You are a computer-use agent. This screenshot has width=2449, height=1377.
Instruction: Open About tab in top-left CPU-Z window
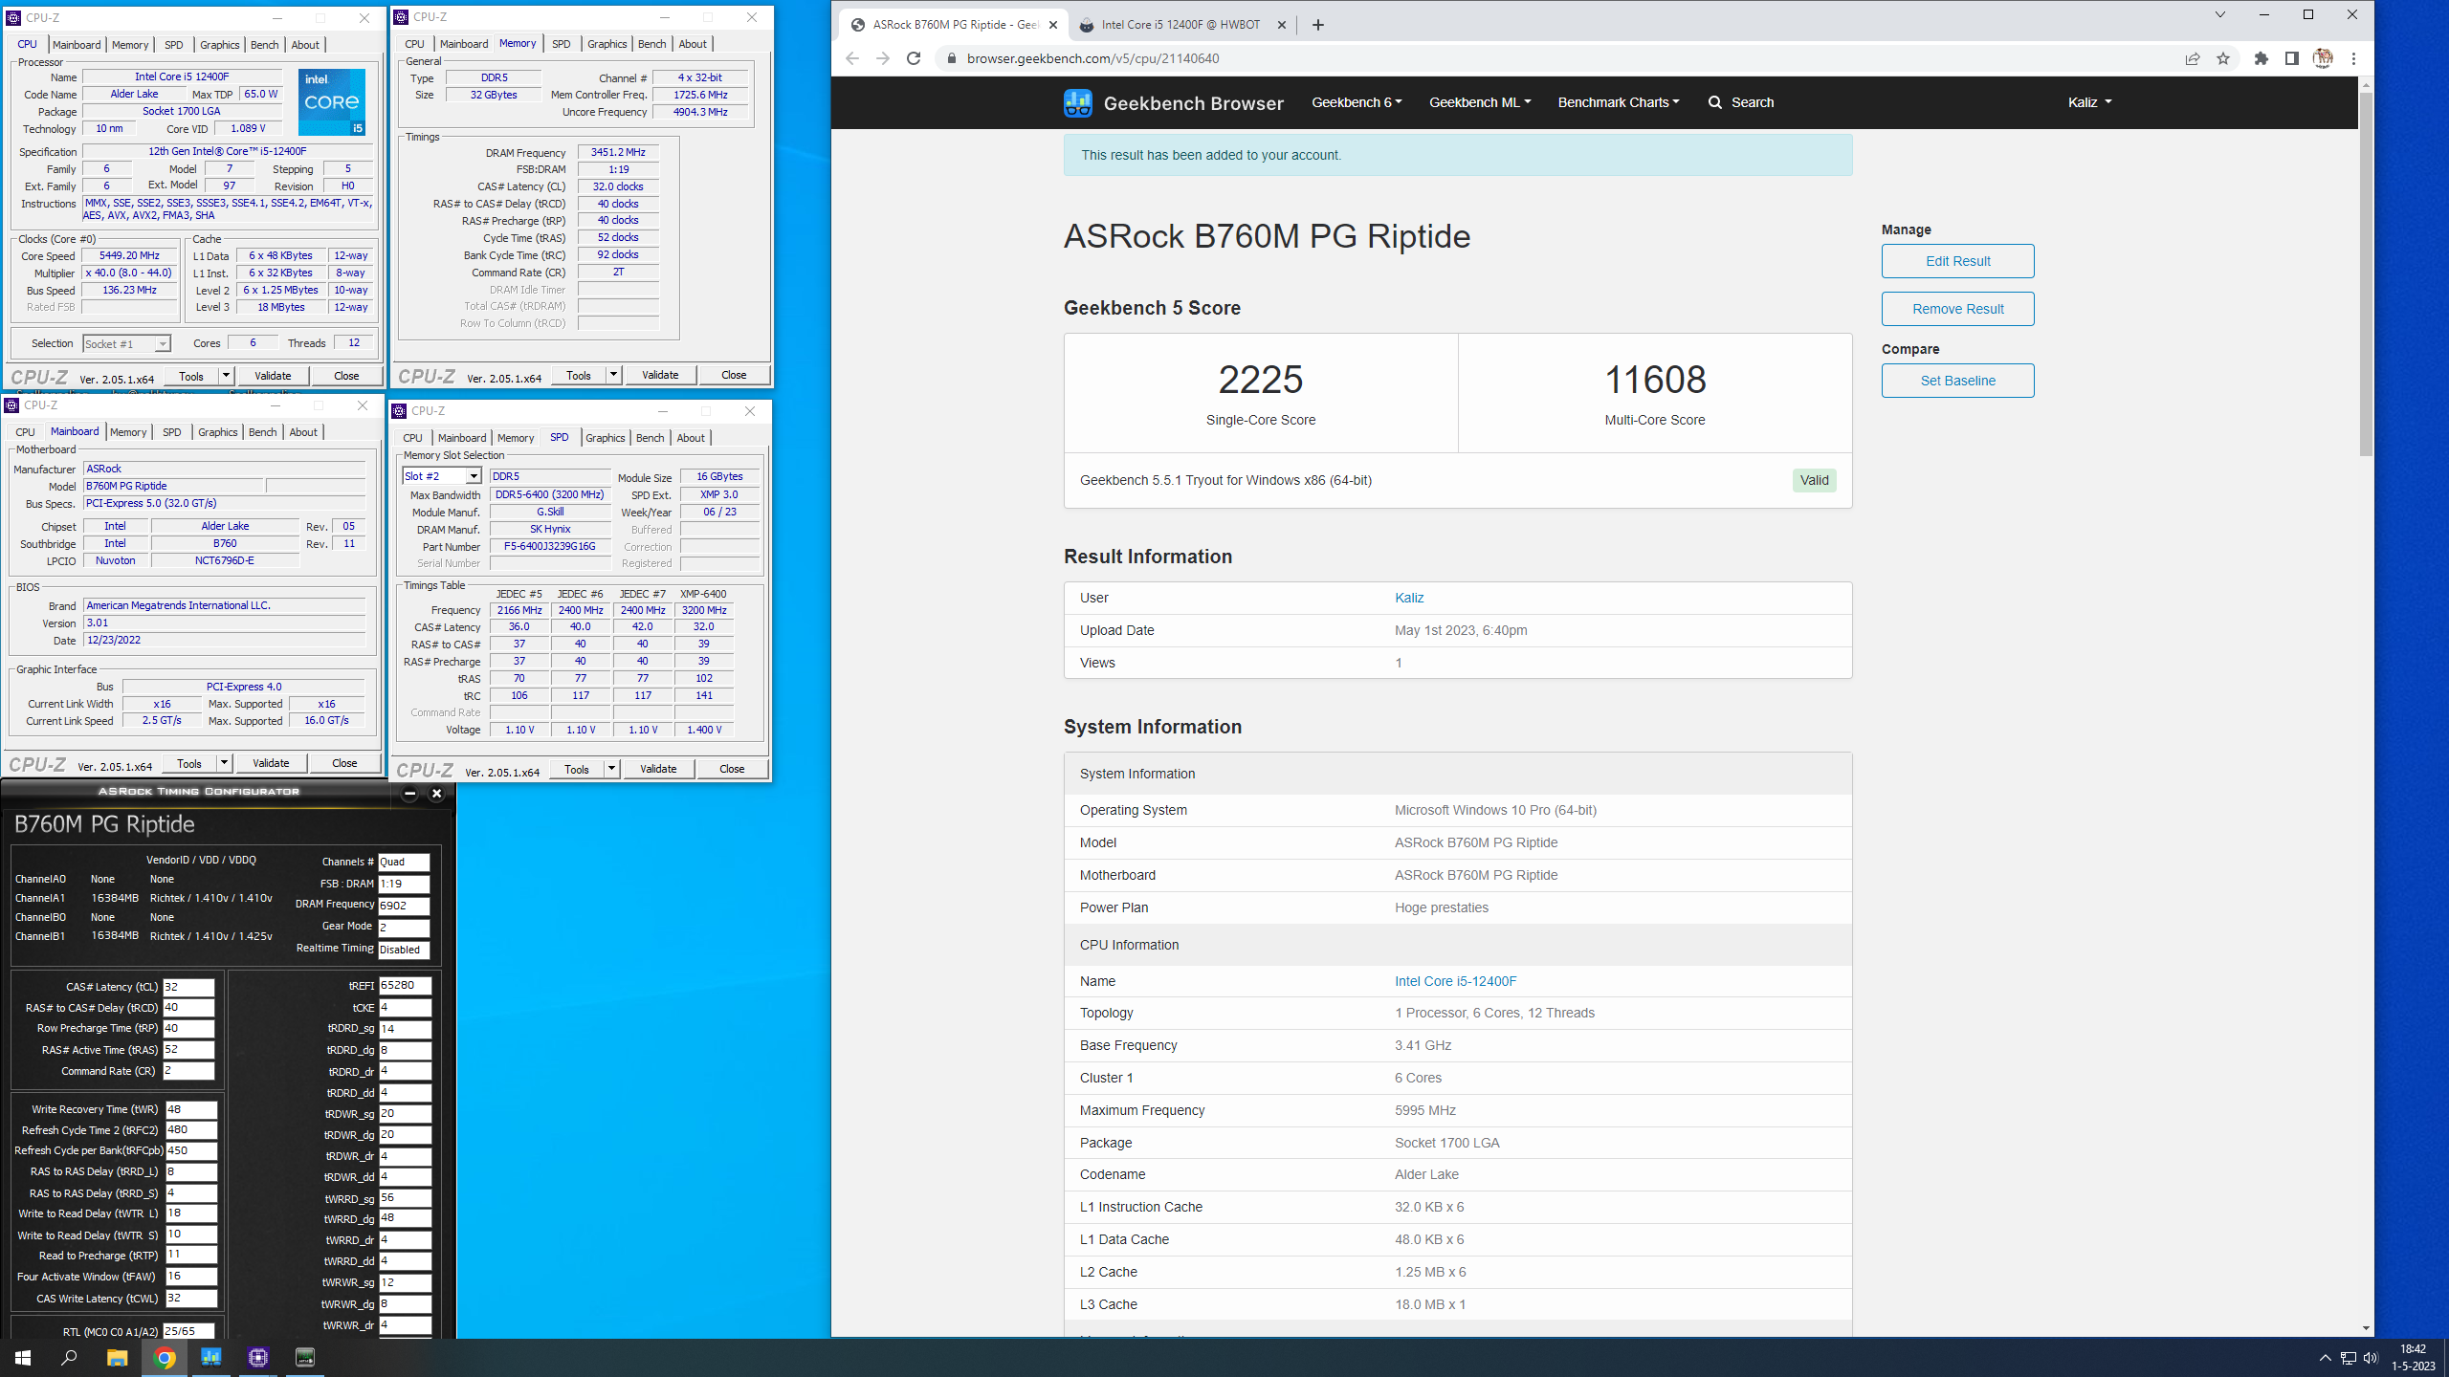(x=305, y=45)
